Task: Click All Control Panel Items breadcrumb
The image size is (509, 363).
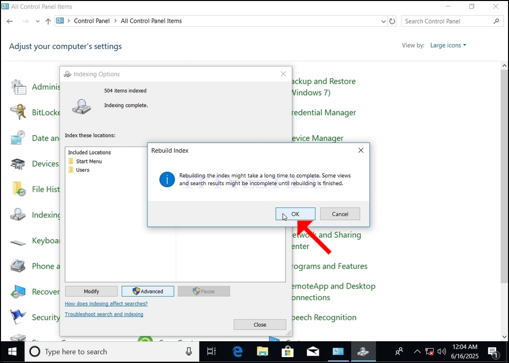Action: pyautogui.click(x=152, y=21)
